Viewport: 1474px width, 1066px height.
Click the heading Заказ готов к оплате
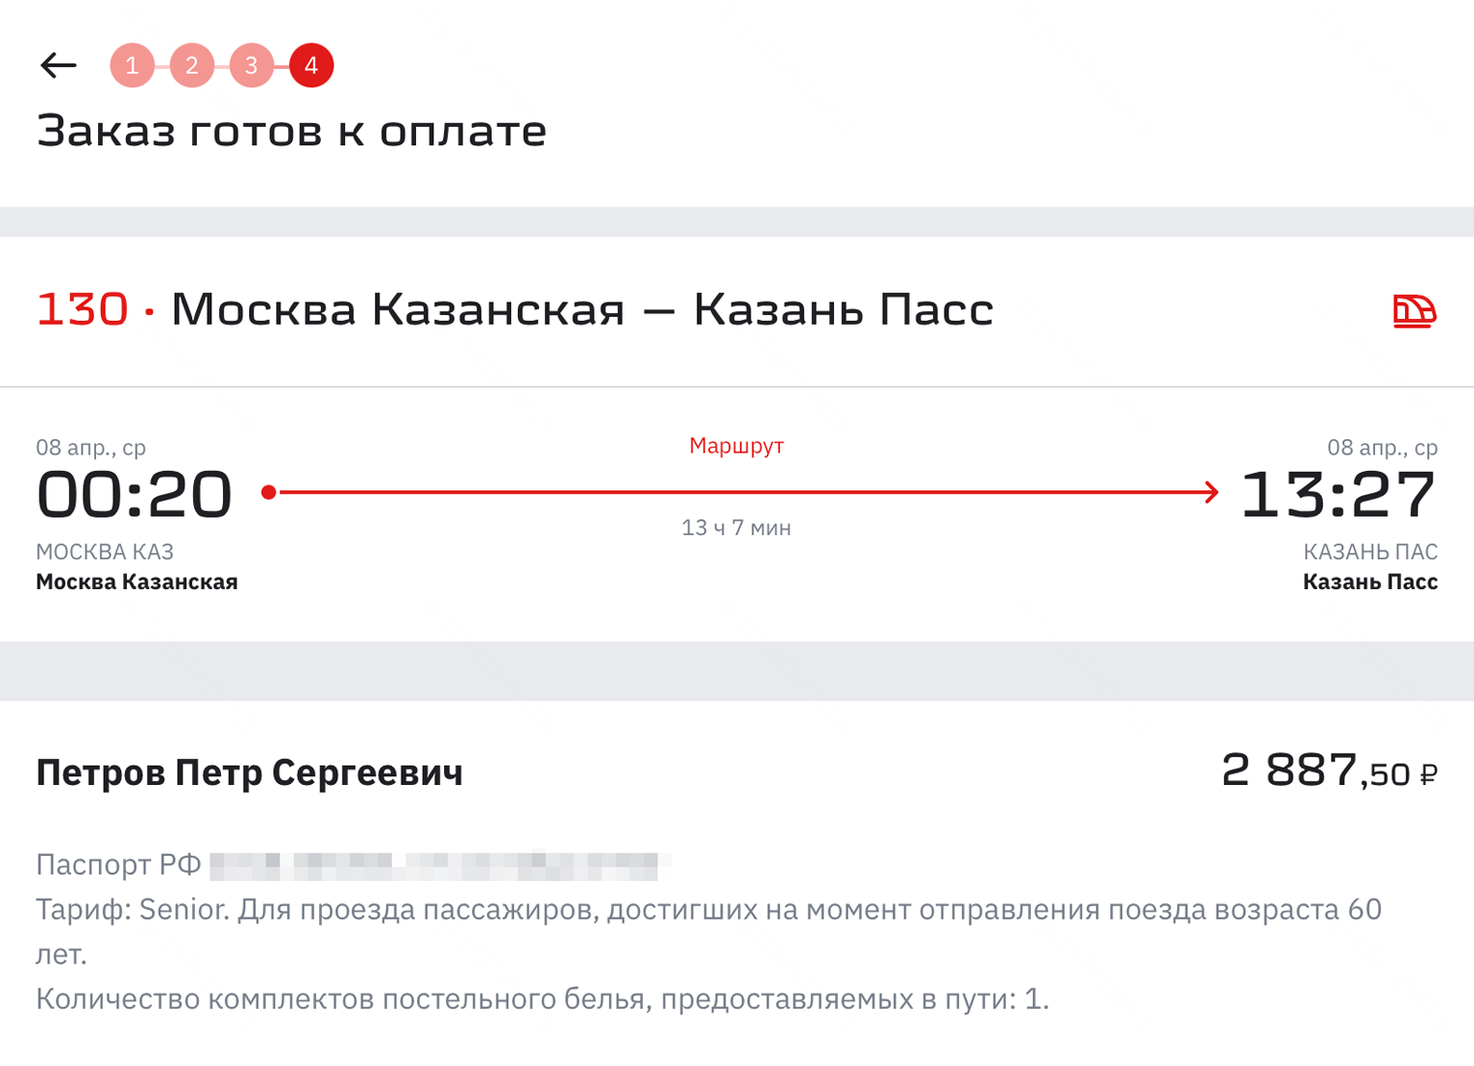click(x=292, y=130)
